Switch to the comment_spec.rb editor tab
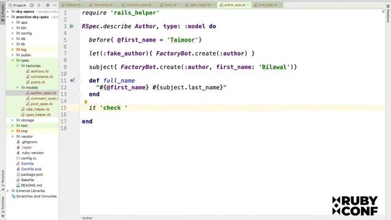The image size is (391, 220). (138, 5)
